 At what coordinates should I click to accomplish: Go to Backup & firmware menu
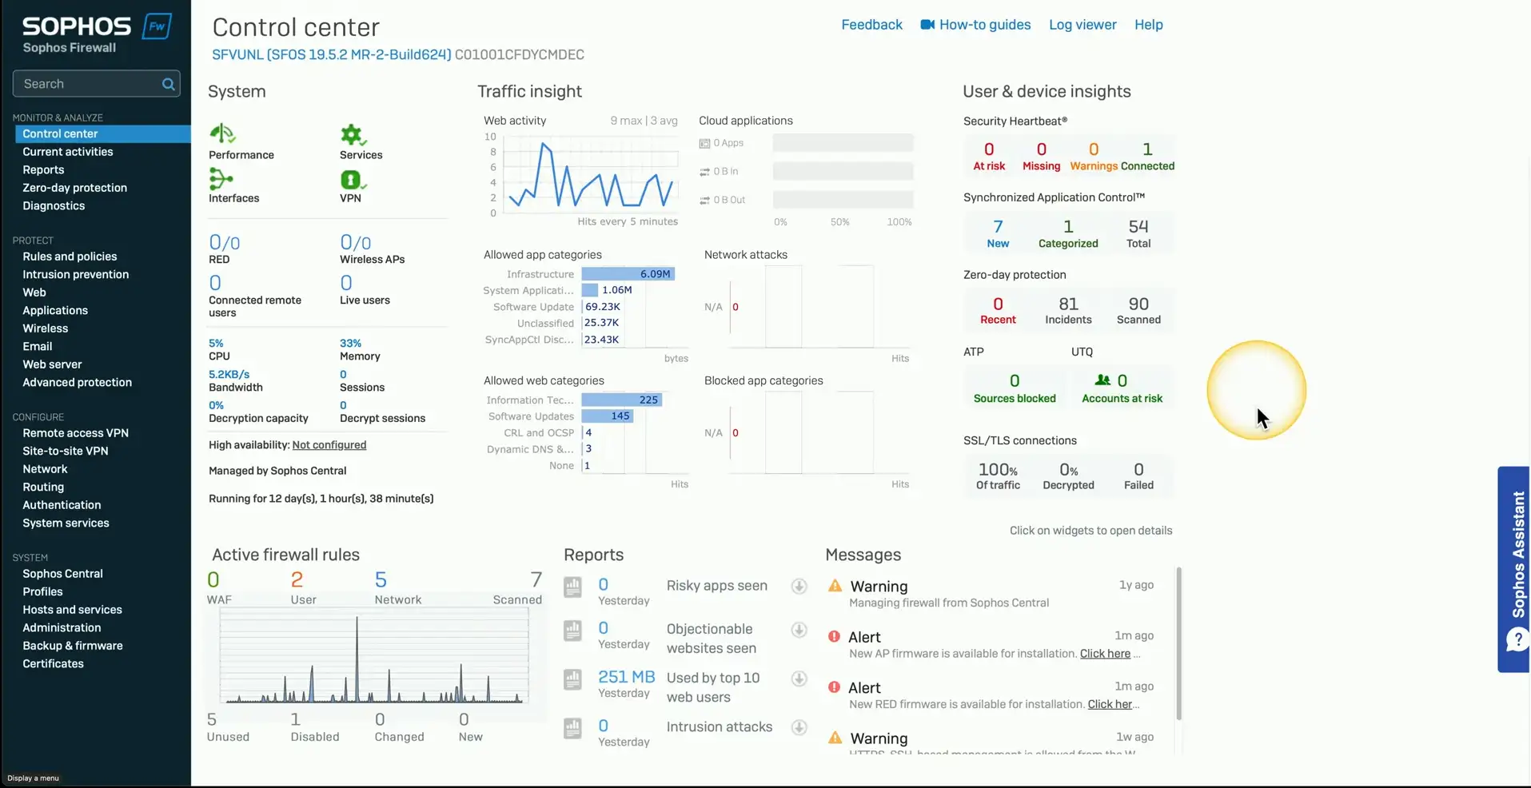tap(73, 646)
